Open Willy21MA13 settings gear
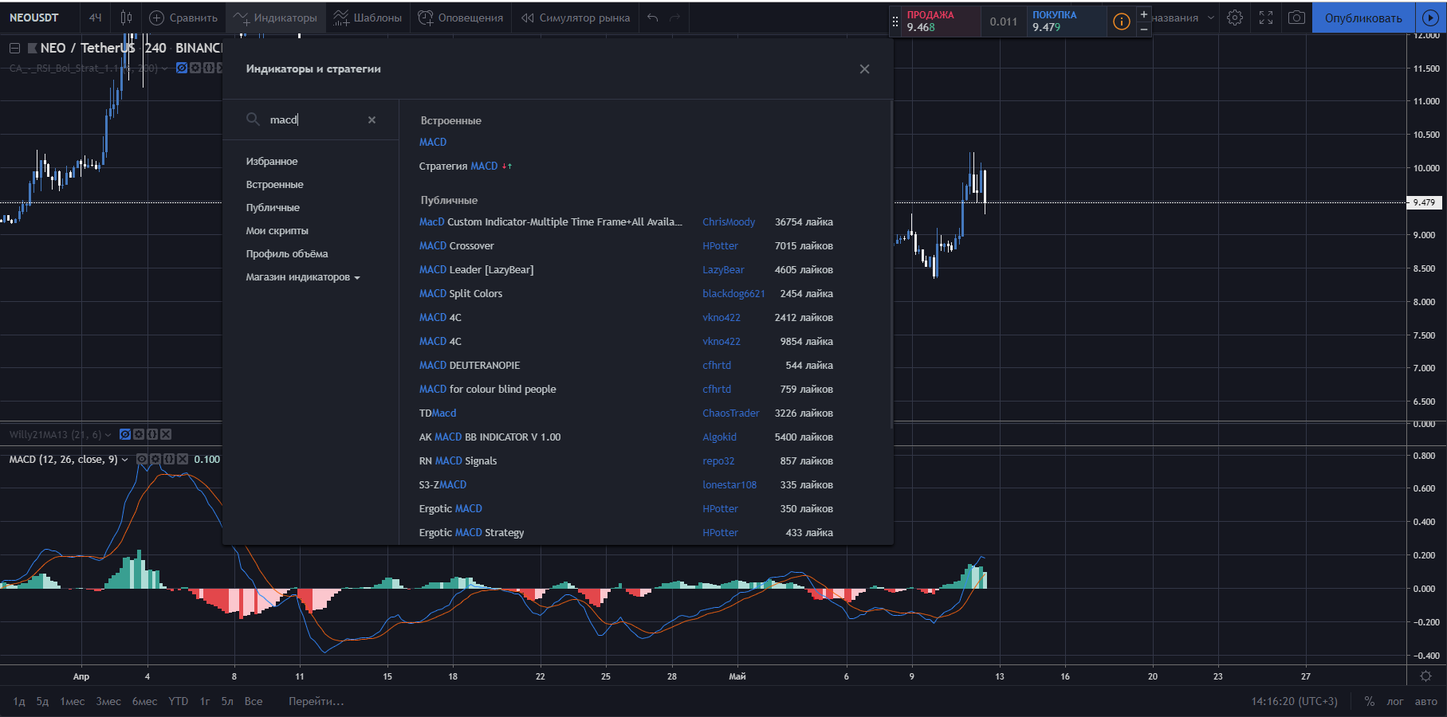The height and width of the screenshot is (717, 1447). click(x=139, y=434)
